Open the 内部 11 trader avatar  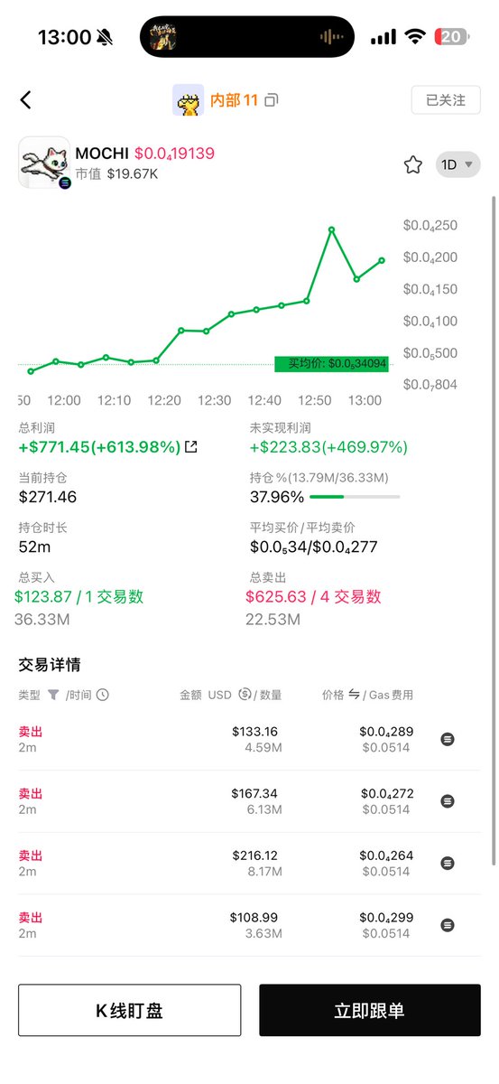188,100
